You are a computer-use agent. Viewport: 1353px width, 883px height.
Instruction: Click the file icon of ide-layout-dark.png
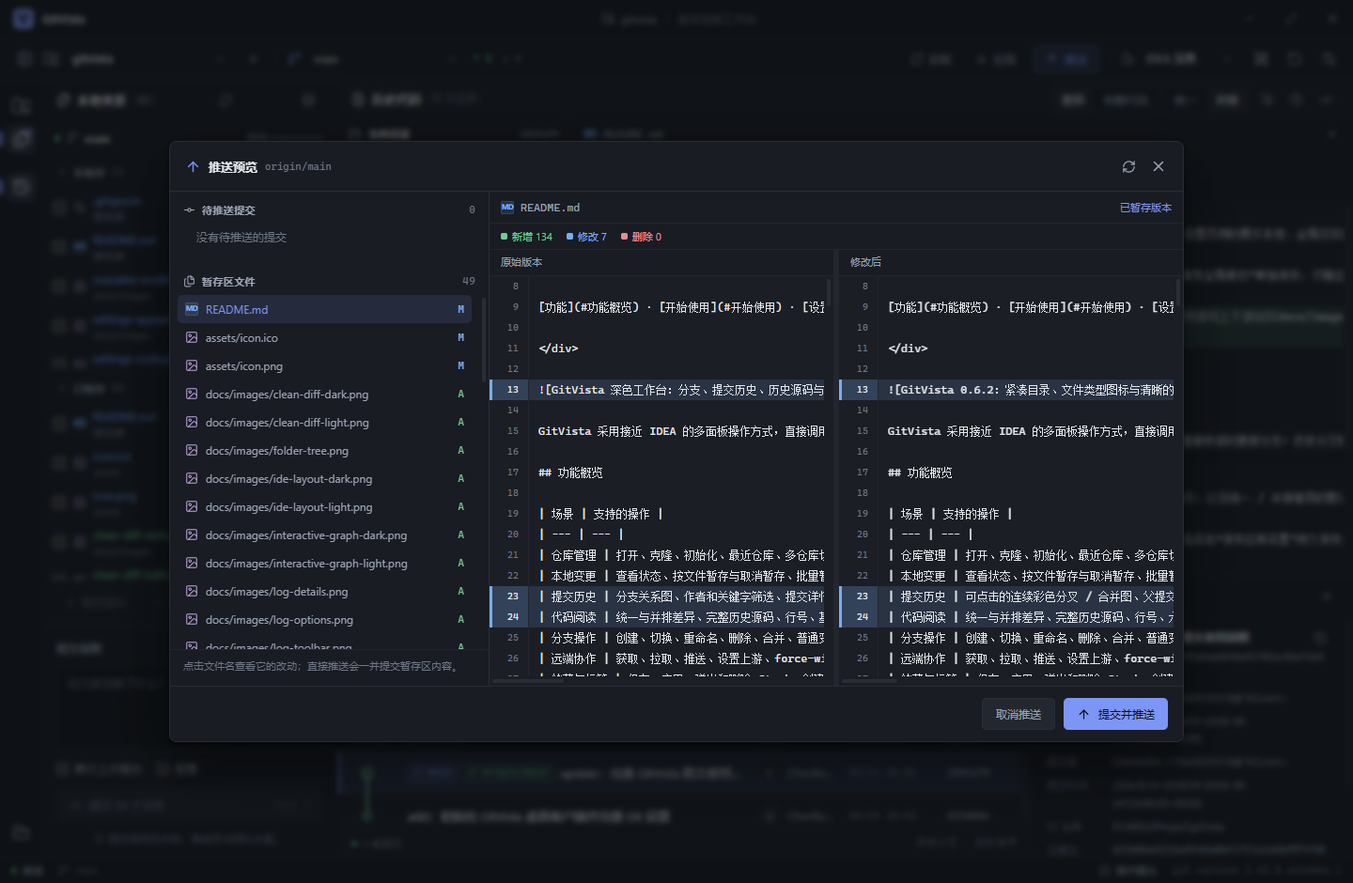[192, 478]
